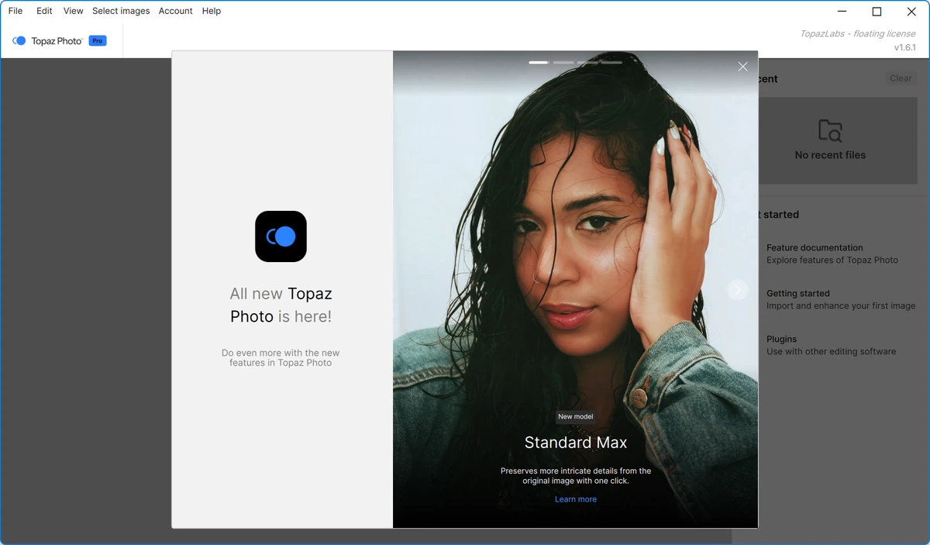The image size is (930, 545).
Task: Select the fourth slide indicator
Action: click(611, 62)
